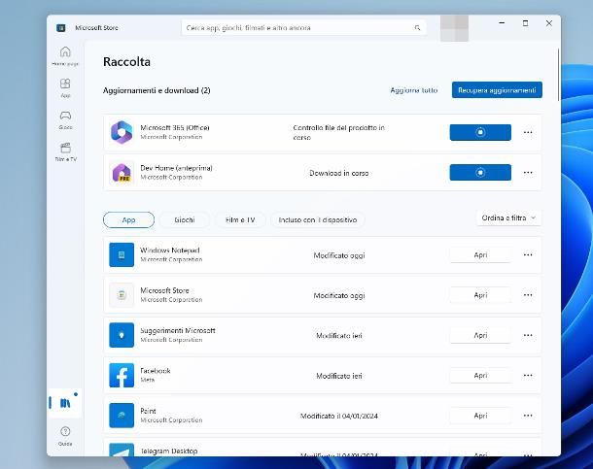Click the Suggerimenti Microsoft title text
The width and height of the screenshot is (593, 469).
point(178,330)
